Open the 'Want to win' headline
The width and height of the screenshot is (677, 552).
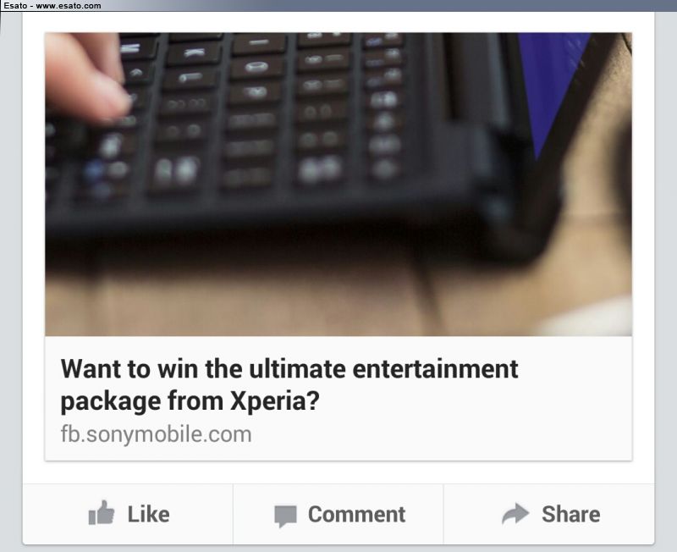tap(289, 385)
